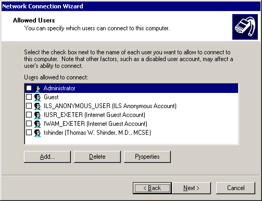Select IWAM_EXETER (Internet Guest Account) row
262x201 pixels.
pos(95,124)
